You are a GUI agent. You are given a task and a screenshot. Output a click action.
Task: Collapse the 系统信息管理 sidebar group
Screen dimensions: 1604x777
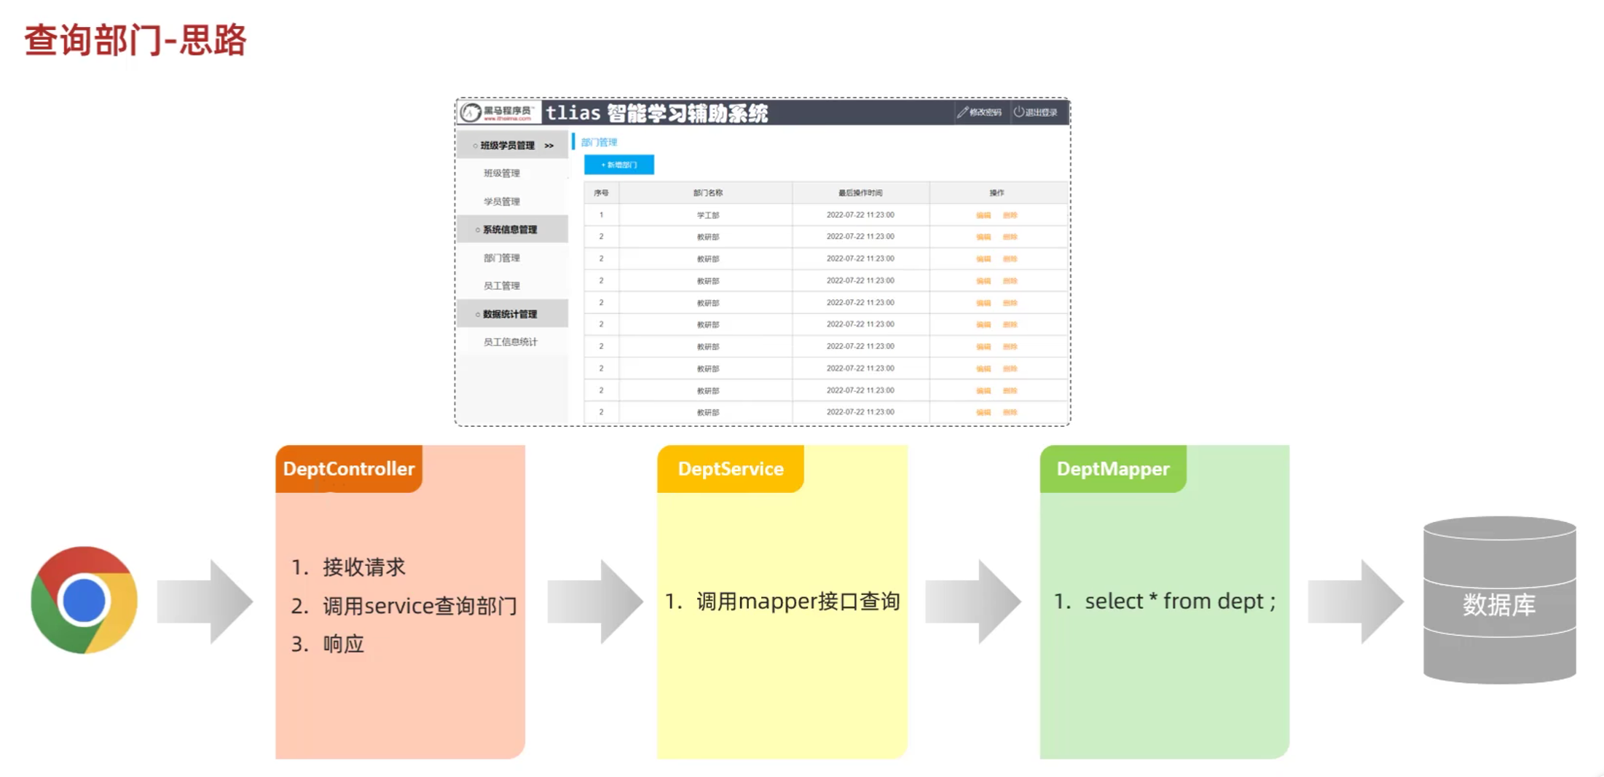(510, 229)
